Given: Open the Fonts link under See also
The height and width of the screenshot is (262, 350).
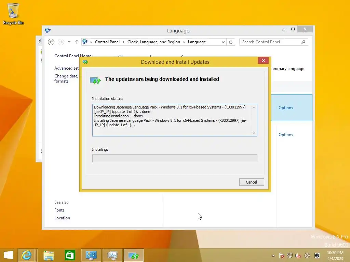Looking at the screenshot, I should coord(59,210).
